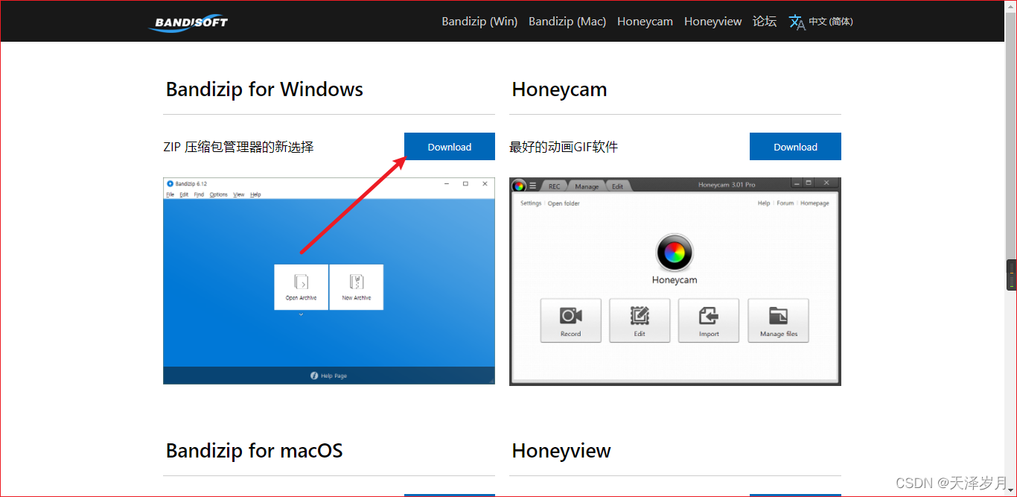Click the chevron below Open Archive tile

(301, 315)
